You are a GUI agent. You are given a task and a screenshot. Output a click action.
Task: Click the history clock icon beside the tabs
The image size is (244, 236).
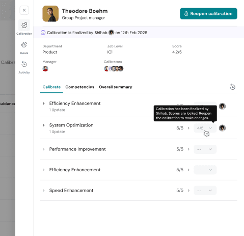coord(232,87)
